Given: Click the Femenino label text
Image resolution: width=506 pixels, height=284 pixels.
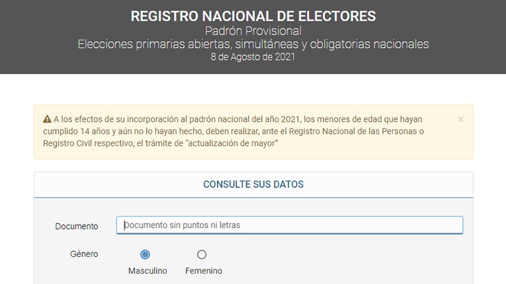Looking at the screenshot, I should [x=204, y=271].
